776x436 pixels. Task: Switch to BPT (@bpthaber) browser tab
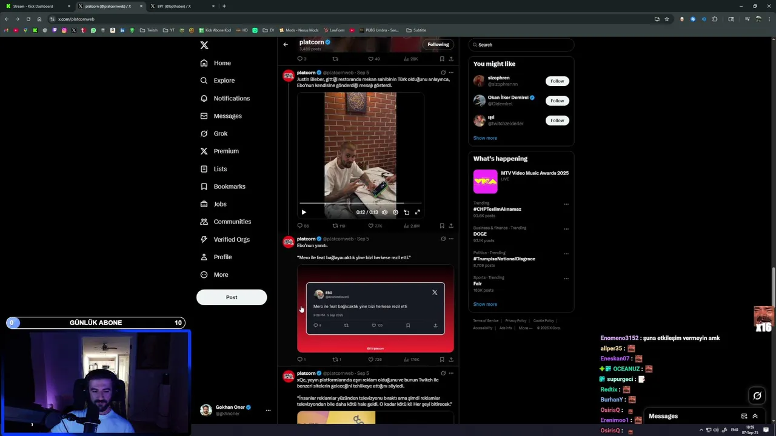point(181,6)
